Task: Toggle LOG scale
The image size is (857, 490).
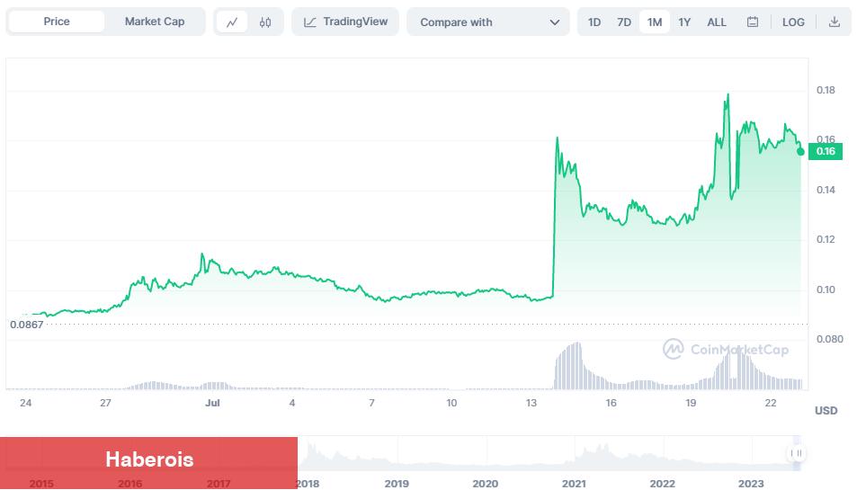Action: (793, 22)
